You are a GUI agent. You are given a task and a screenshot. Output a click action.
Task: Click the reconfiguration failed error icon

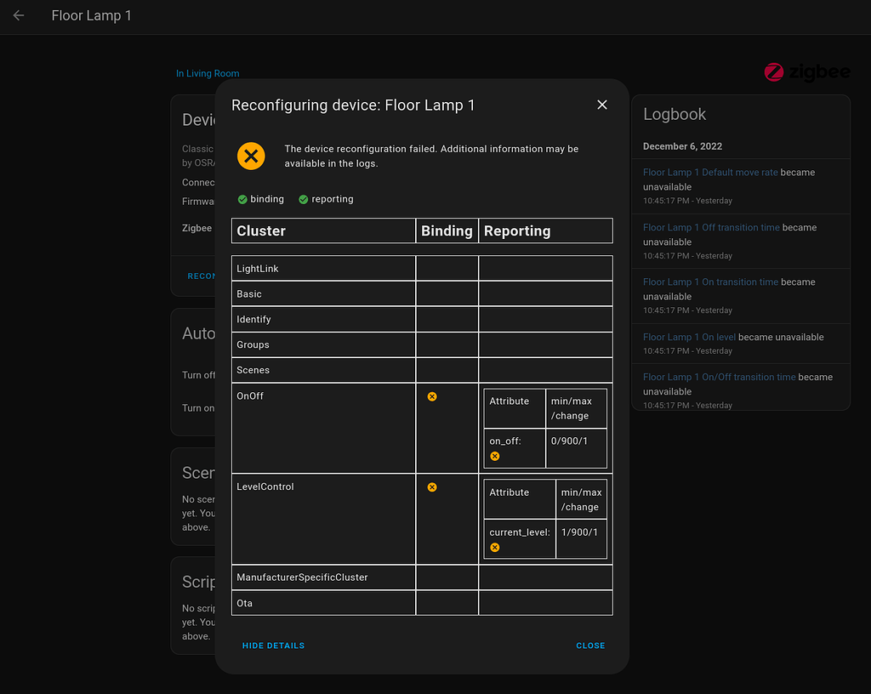[251, 156]
